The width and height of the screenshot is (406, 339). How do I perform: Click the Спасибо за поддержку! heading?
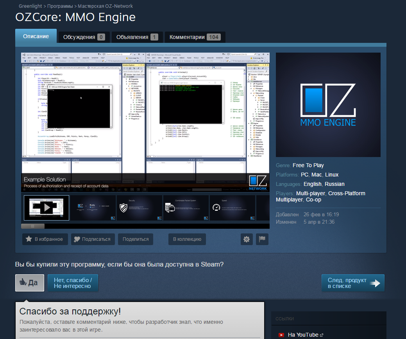tap(70, 311)
